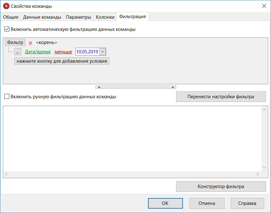Go to the Колонки tab
Viewport: 271px width, 213px height.
[105, 17]
